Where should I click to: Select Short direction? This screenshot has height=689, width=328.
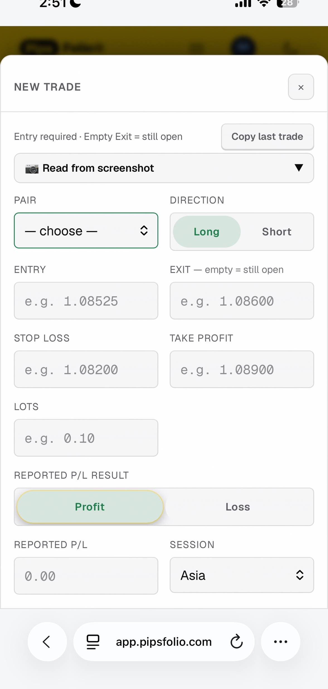[x=276, y=232]
